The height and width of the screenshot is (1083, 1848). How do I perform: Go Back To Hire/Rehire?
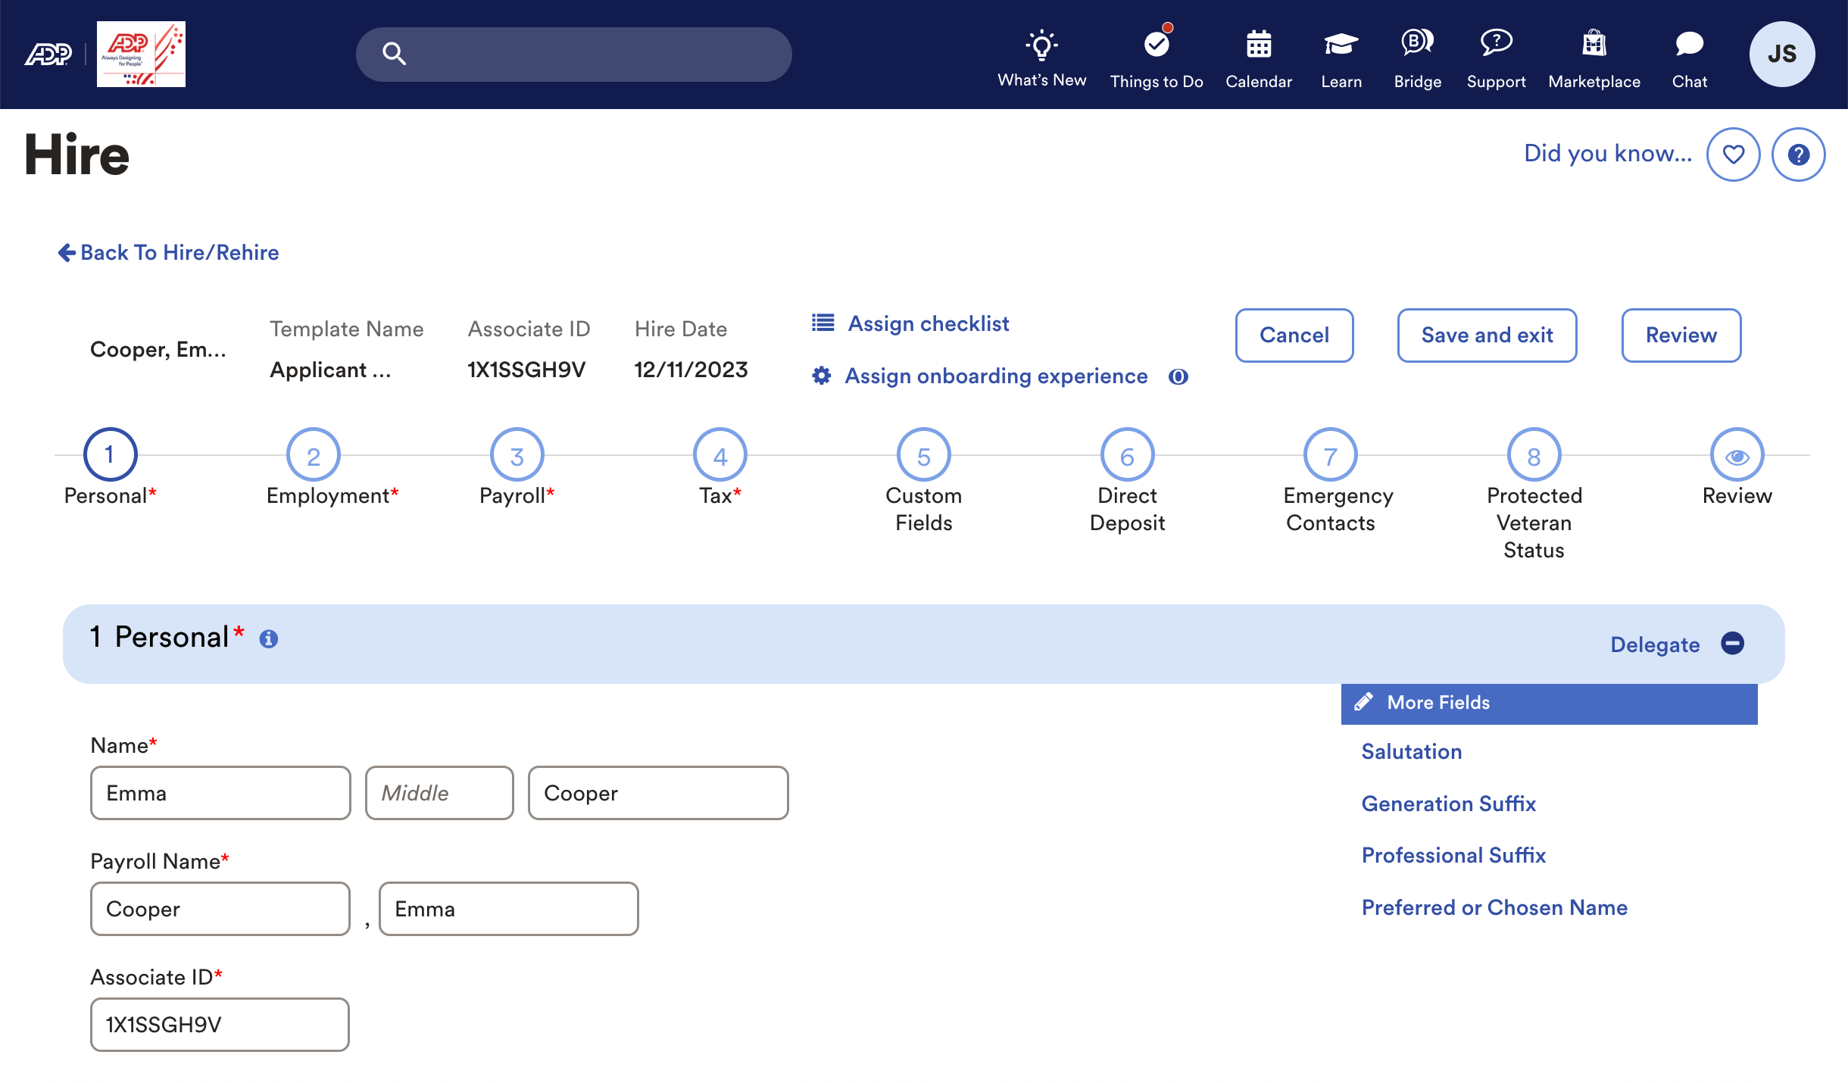(168, 252)
